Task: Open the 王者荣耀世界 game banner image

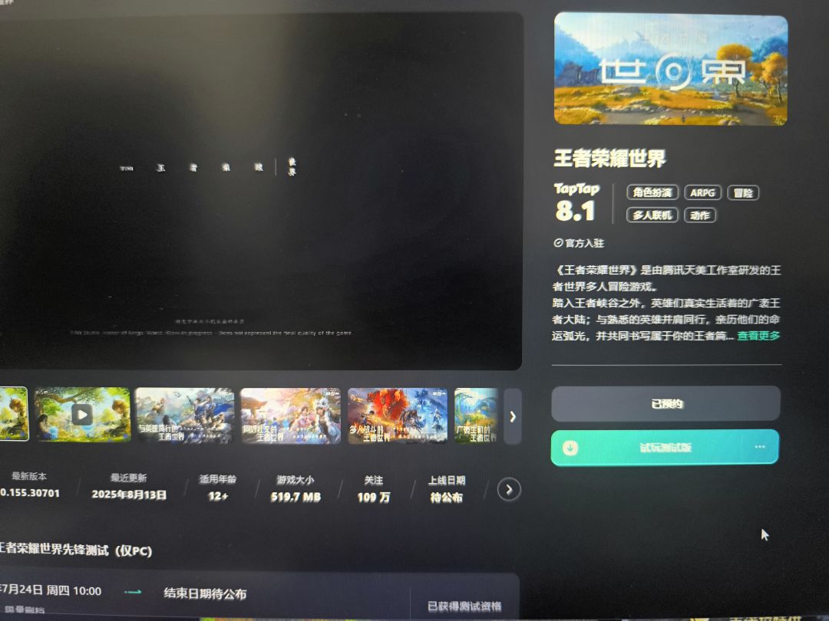Action: coord(670,69)
